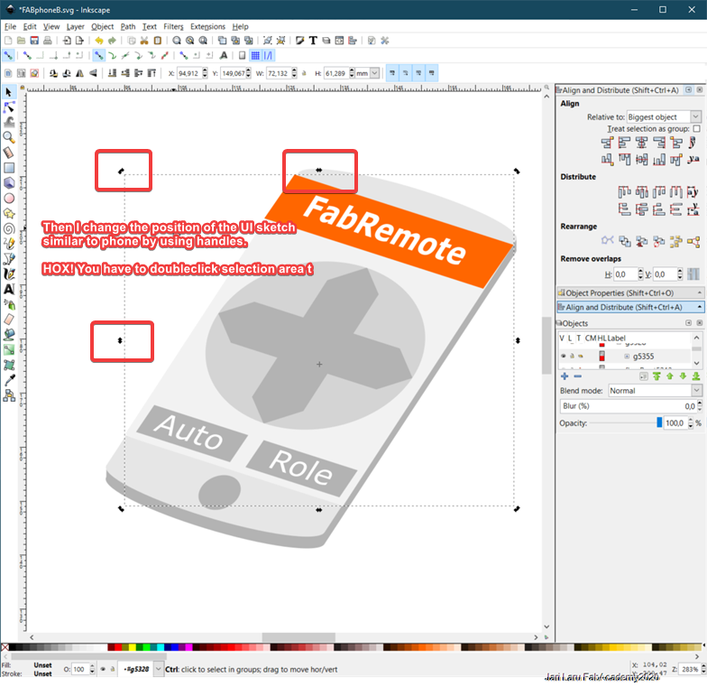Viewport: 707px width, 696px height.
Task: Toggle snapping to guides
Action: pyautogui.click(x=269, y=56)
